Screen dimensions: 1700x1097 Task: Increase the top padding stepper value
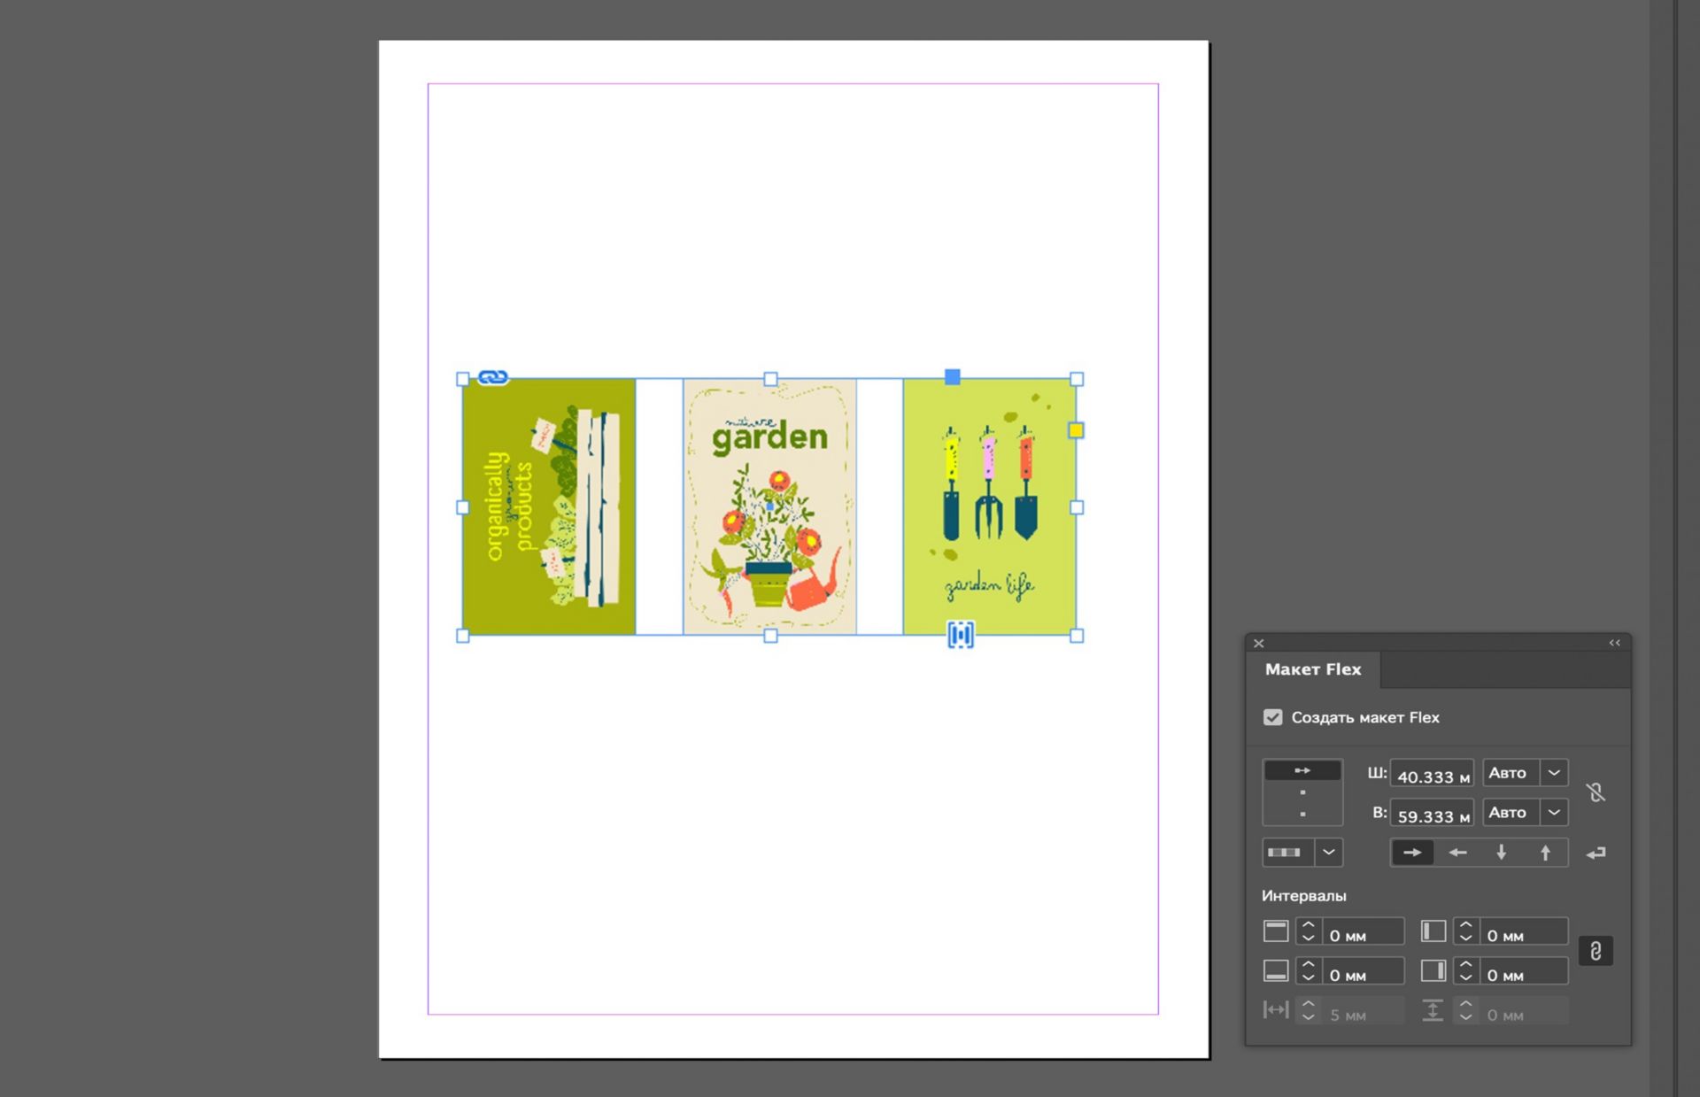[x=1309, y=925]
